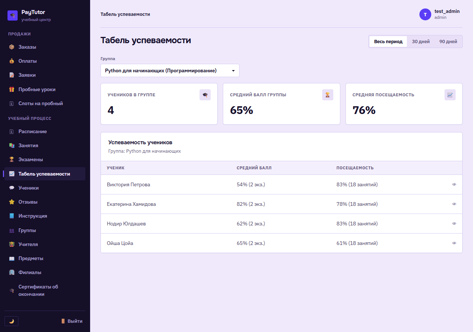The image size is (473, 332).
Task: Go to Оплаты page
Action: tap(45, 61)
